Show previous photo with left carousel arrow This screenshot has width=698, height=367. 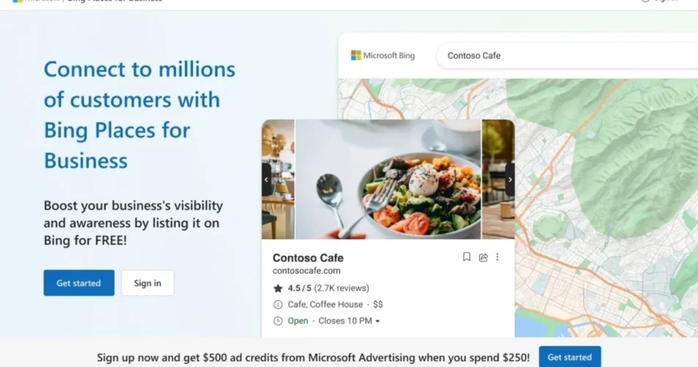pos(267,179)
